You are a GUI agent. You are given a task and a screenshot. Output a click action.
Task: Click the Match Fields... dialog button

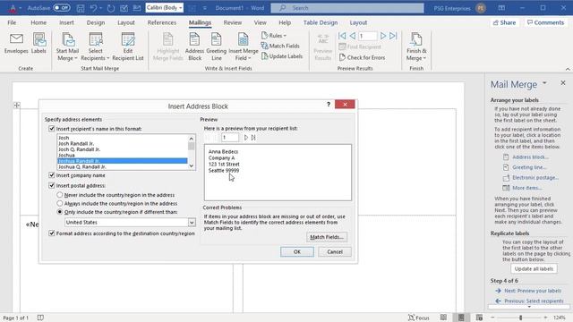tap(327, 237)
